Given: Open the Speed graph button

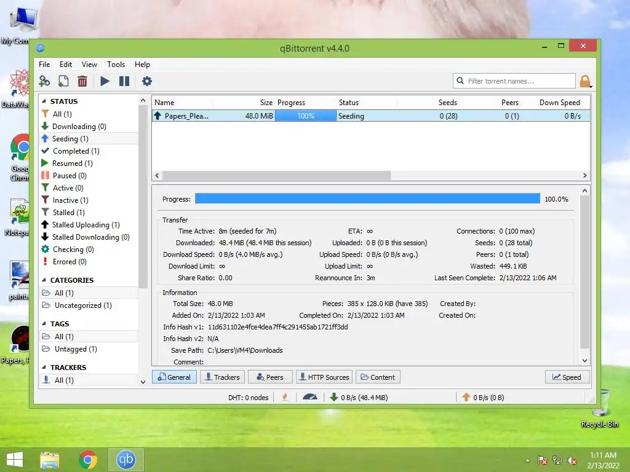Looking at the screenshot, I should [x=567, y=377].
